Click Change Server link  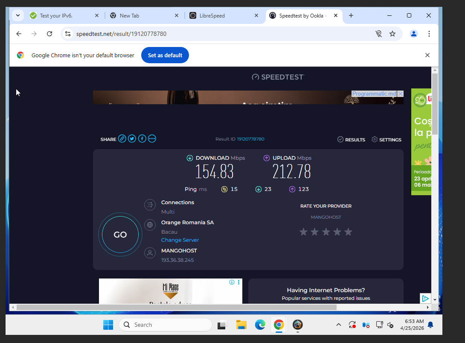tap(180, 240)
